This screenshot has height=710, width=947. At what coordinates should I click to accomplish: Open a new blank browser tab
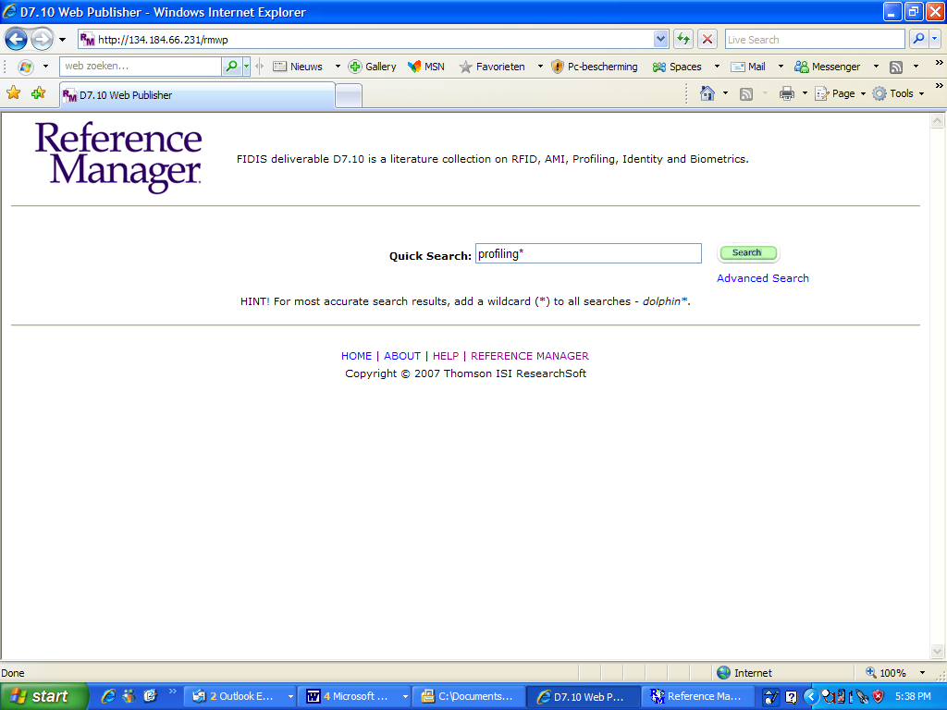point(349,95)
